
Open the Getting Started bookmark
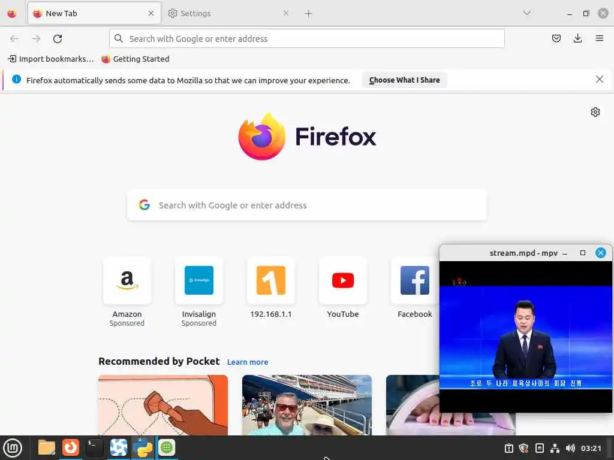(x=136, y=59)
